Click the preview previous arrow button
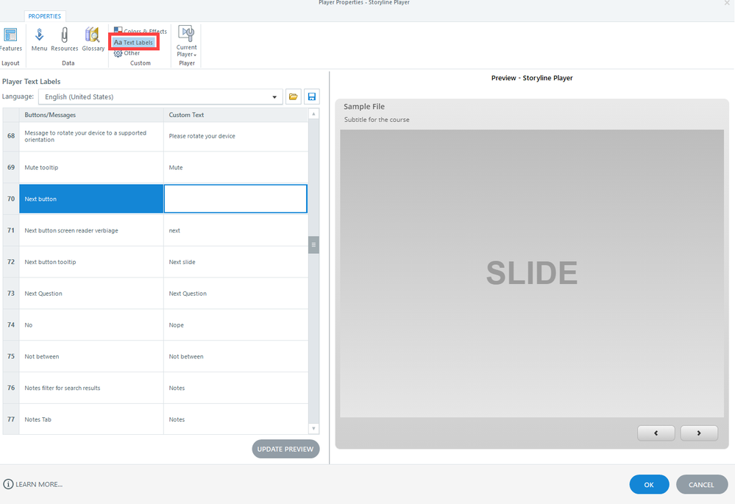The width and height of the screenshot is (735, 504). point(656,433)
